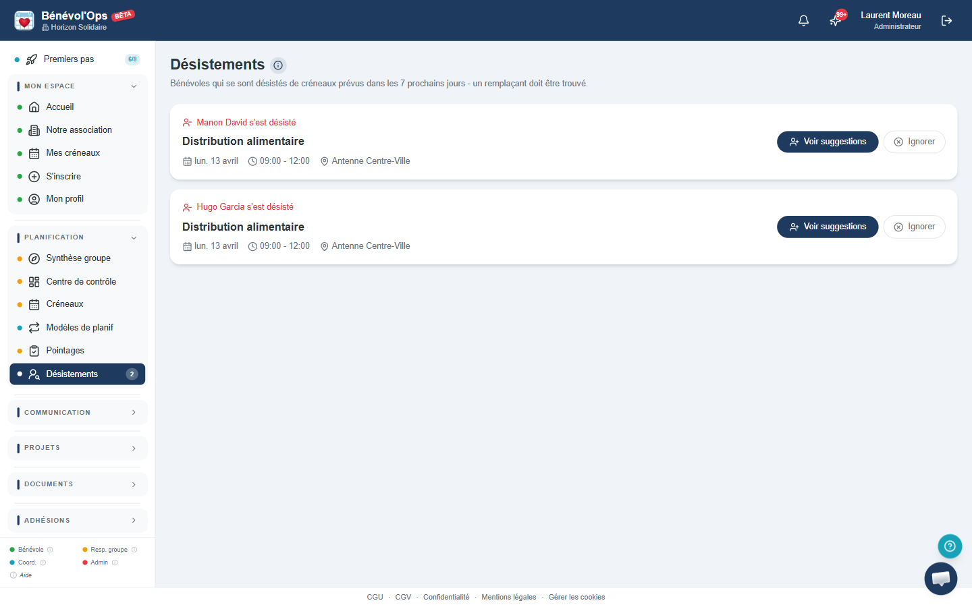The height and width of the screenshot is (607, 972).
Task: Click the grid icon beside Centre de contrôle
Action: (x=34, y=282)
